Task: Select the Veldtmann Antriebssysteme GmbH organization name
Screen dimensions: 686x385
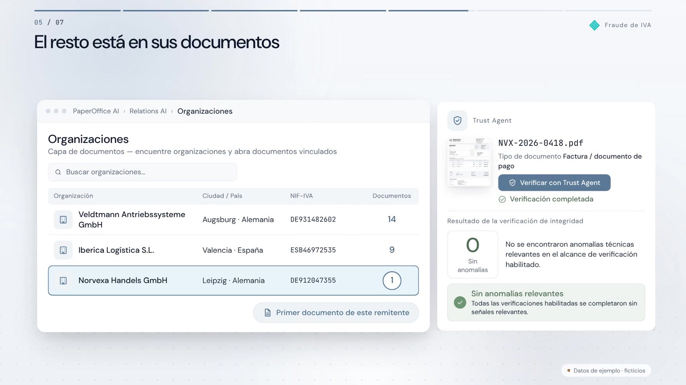Action: tap(132, 219)
